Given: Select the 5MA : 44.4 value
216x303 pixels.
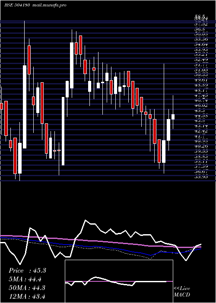Looking at the screenshot, I should 25,279.
